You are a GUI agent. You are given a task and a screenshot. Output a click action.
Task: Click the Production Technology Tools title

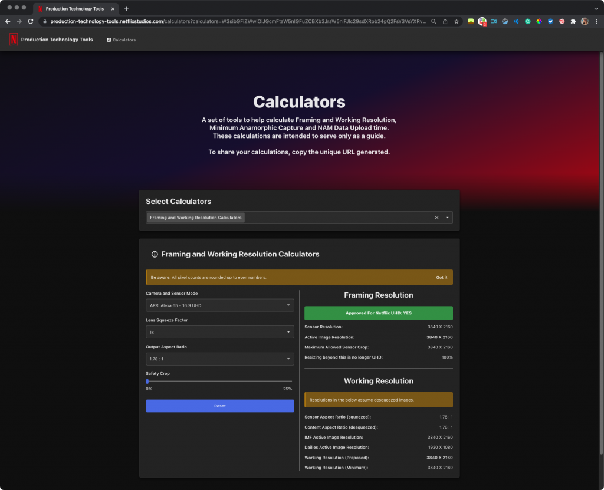point(57,40)
